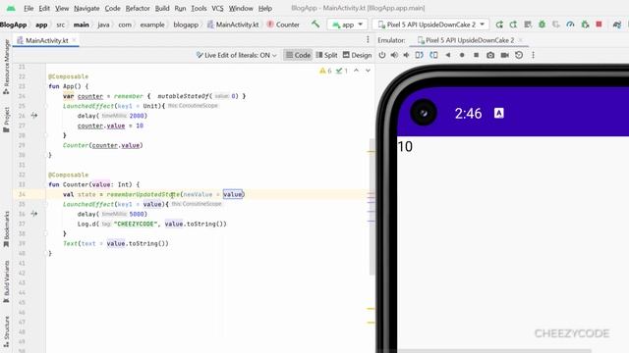The image size is (629, 353).
Task: Click "CHEEZYCODE" string on line 37
Action: tap(136, 224)
